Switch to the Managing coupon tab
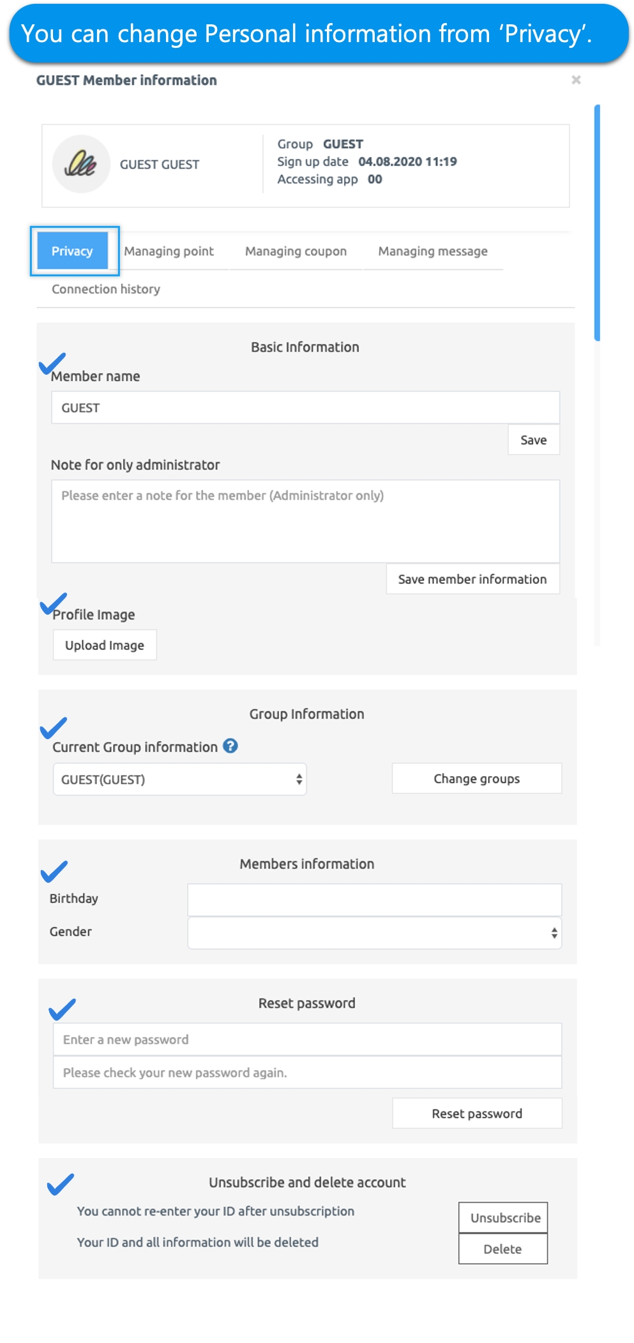This screenshot has width=634, height=1343. pyautogui.click(x=296, y=251)
